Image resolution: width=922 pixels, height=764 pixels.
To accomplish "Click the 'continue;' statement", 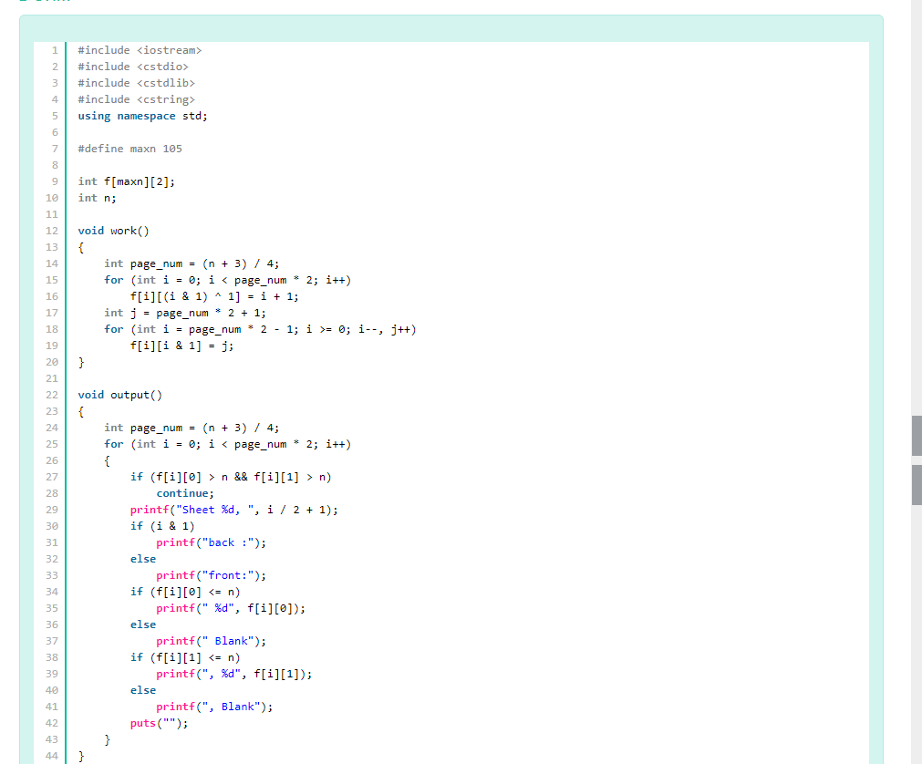I will (x=185, y=493).
